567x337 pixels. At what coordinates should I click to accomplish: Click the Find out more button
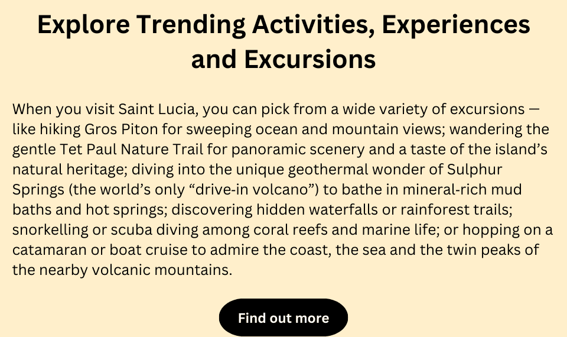tap(283, 318)
